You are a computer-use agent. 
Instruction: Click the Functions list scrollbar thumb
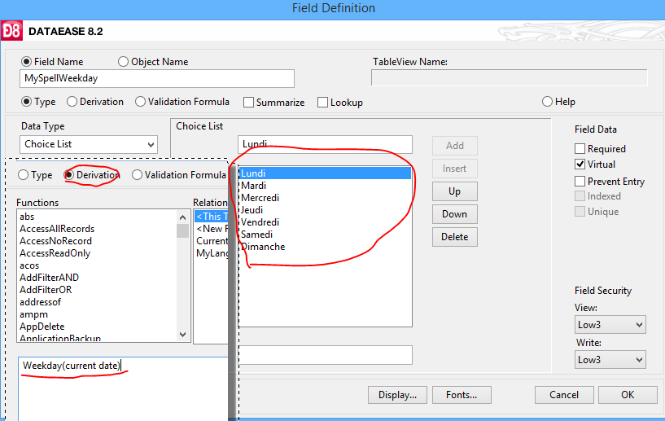(183, 231)
